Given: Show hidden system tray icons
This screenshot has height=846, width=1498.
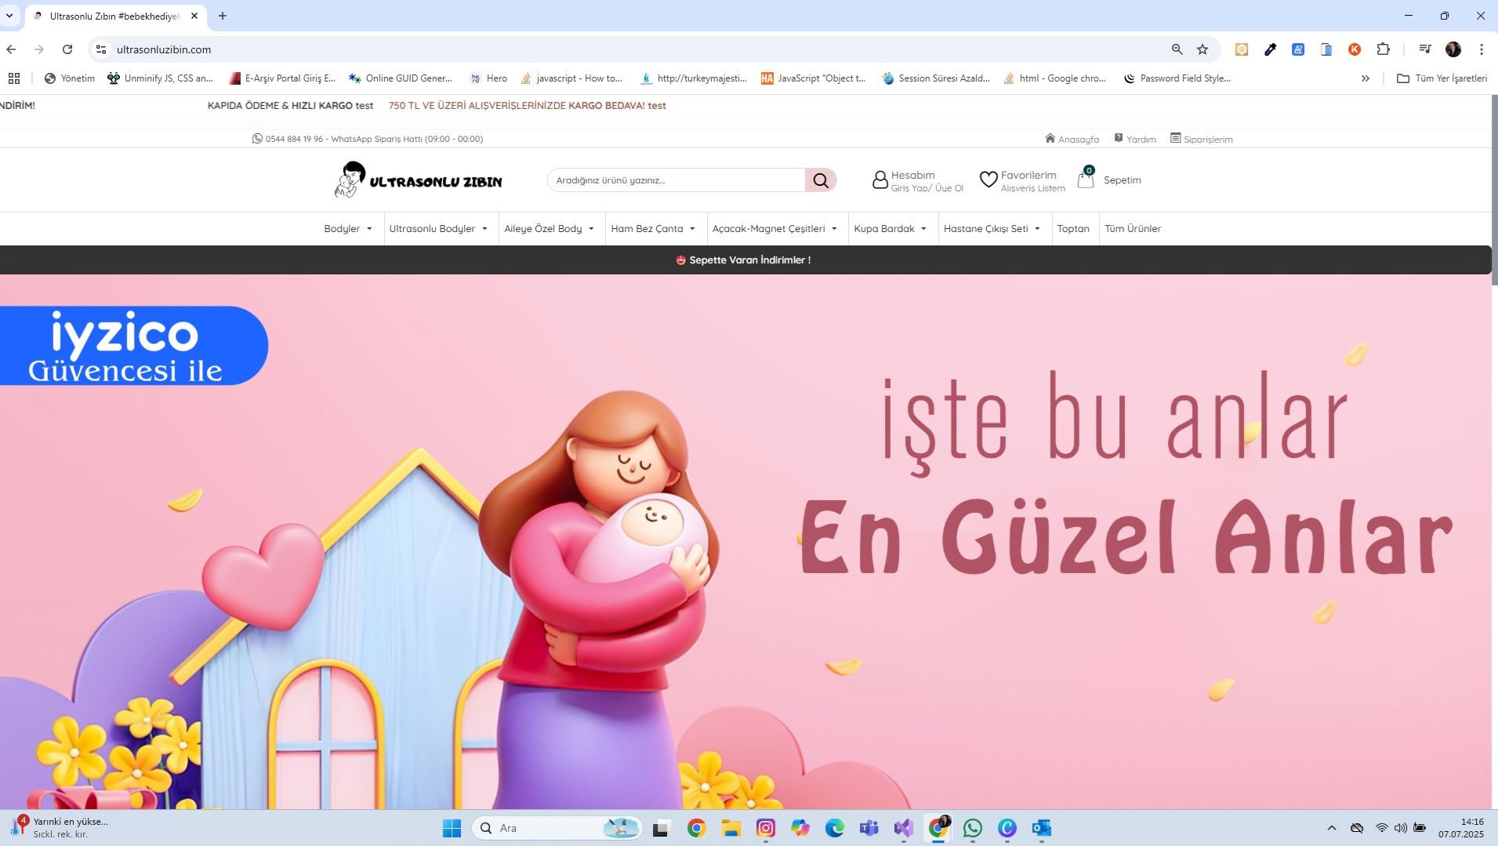Looking at the screenshot, I should tap(1332, 828).
